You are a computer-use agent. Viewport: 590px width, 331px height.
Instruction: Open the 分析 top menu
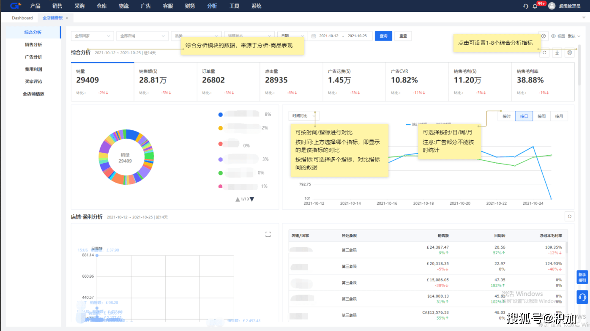pos(212,6)
